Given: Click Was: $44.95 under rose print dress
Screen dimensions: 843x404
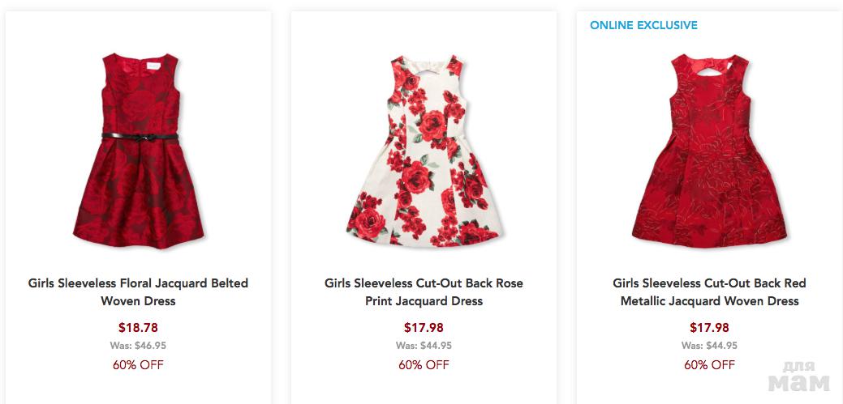Looking at the screenshot, I should [424, 346].
